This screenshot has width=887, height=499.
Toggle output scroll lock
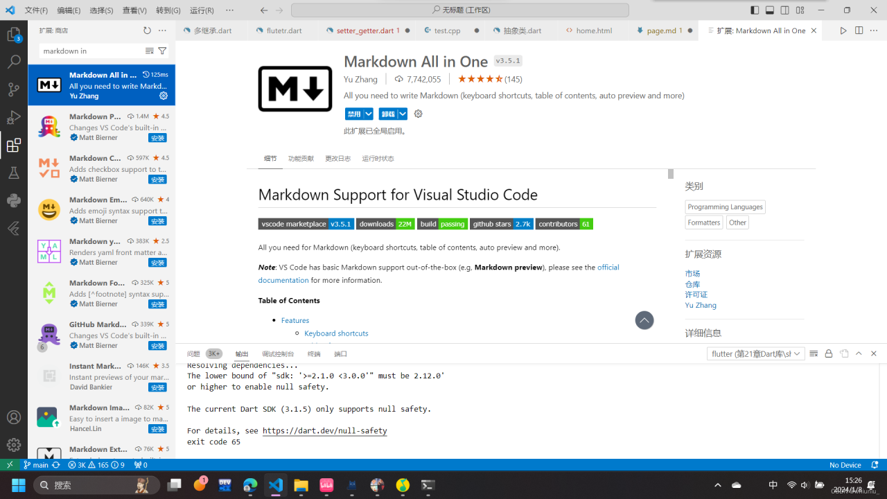[x=829, y=353]
